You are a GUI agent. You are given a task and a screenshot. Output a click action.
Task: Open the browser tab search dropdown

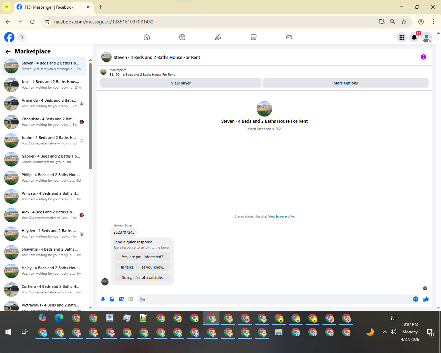7,7
